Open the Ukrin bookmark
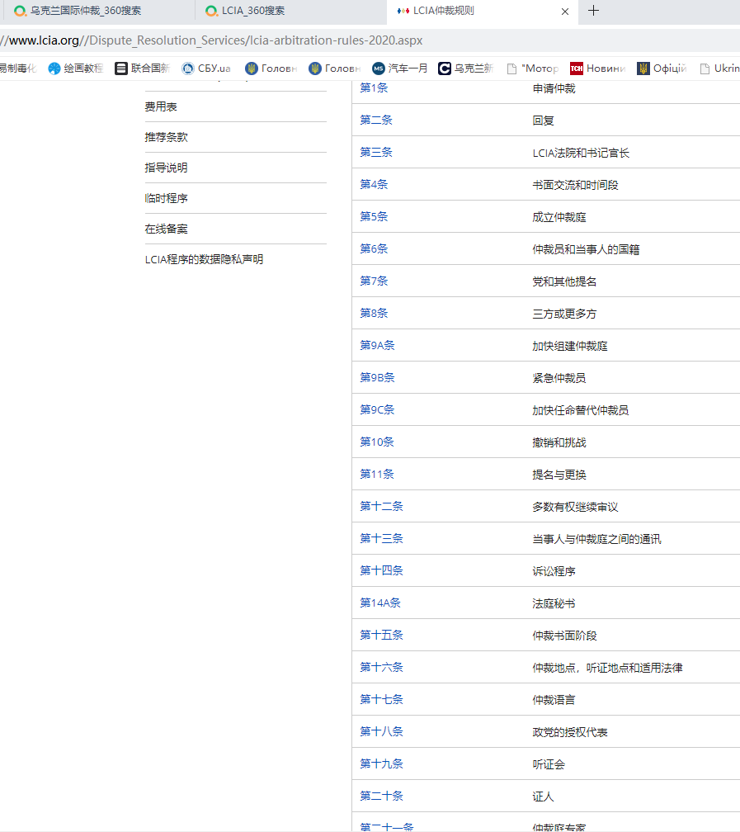 click(x=720, y=69)
